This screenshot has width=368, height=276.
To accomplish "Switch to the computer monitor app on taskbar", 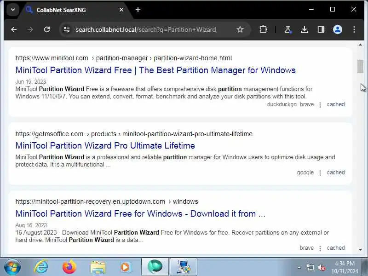I will coord(184,267).
